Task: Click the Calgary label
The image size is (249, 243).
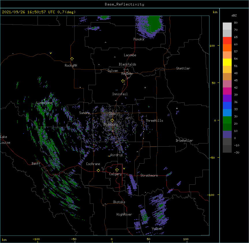Action: click(115, 174)
